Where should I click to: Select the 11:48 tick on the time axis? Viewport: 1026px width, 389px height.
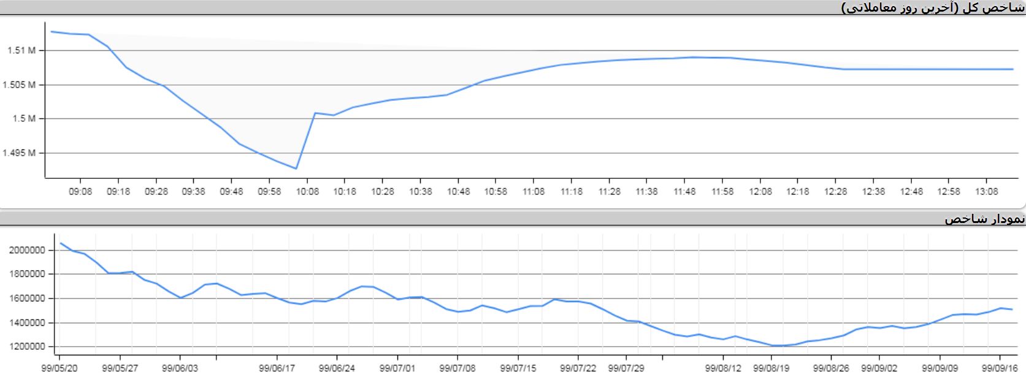[684, 192]
